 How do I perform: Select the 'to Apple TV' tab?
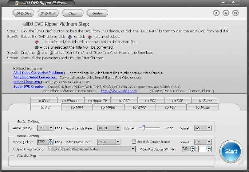97,100
